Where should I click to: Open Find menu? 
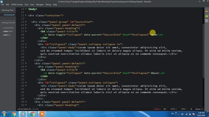[26, 5]
